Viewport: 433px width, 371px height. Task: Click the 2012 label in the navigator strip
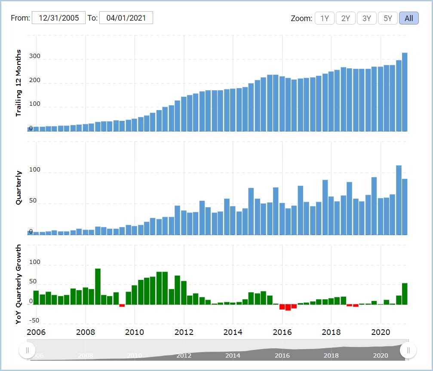pyautogui.click(x=184, y=356)
